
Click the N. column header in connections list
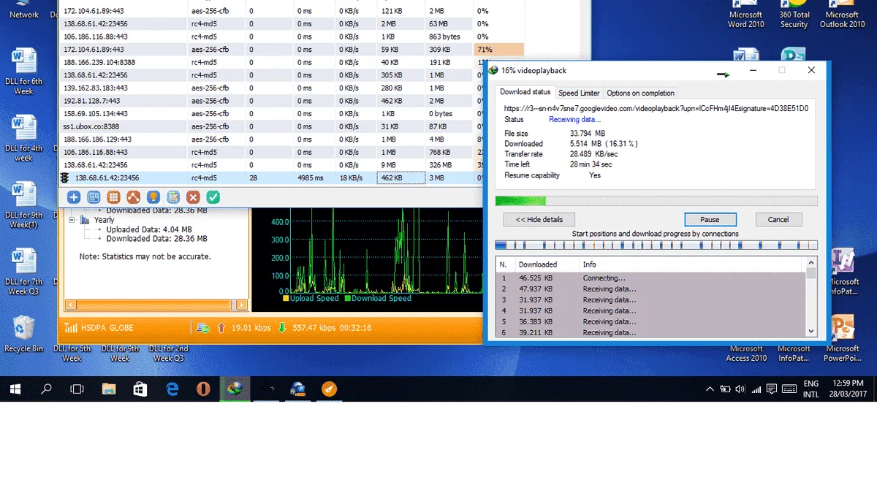[504, 264]
